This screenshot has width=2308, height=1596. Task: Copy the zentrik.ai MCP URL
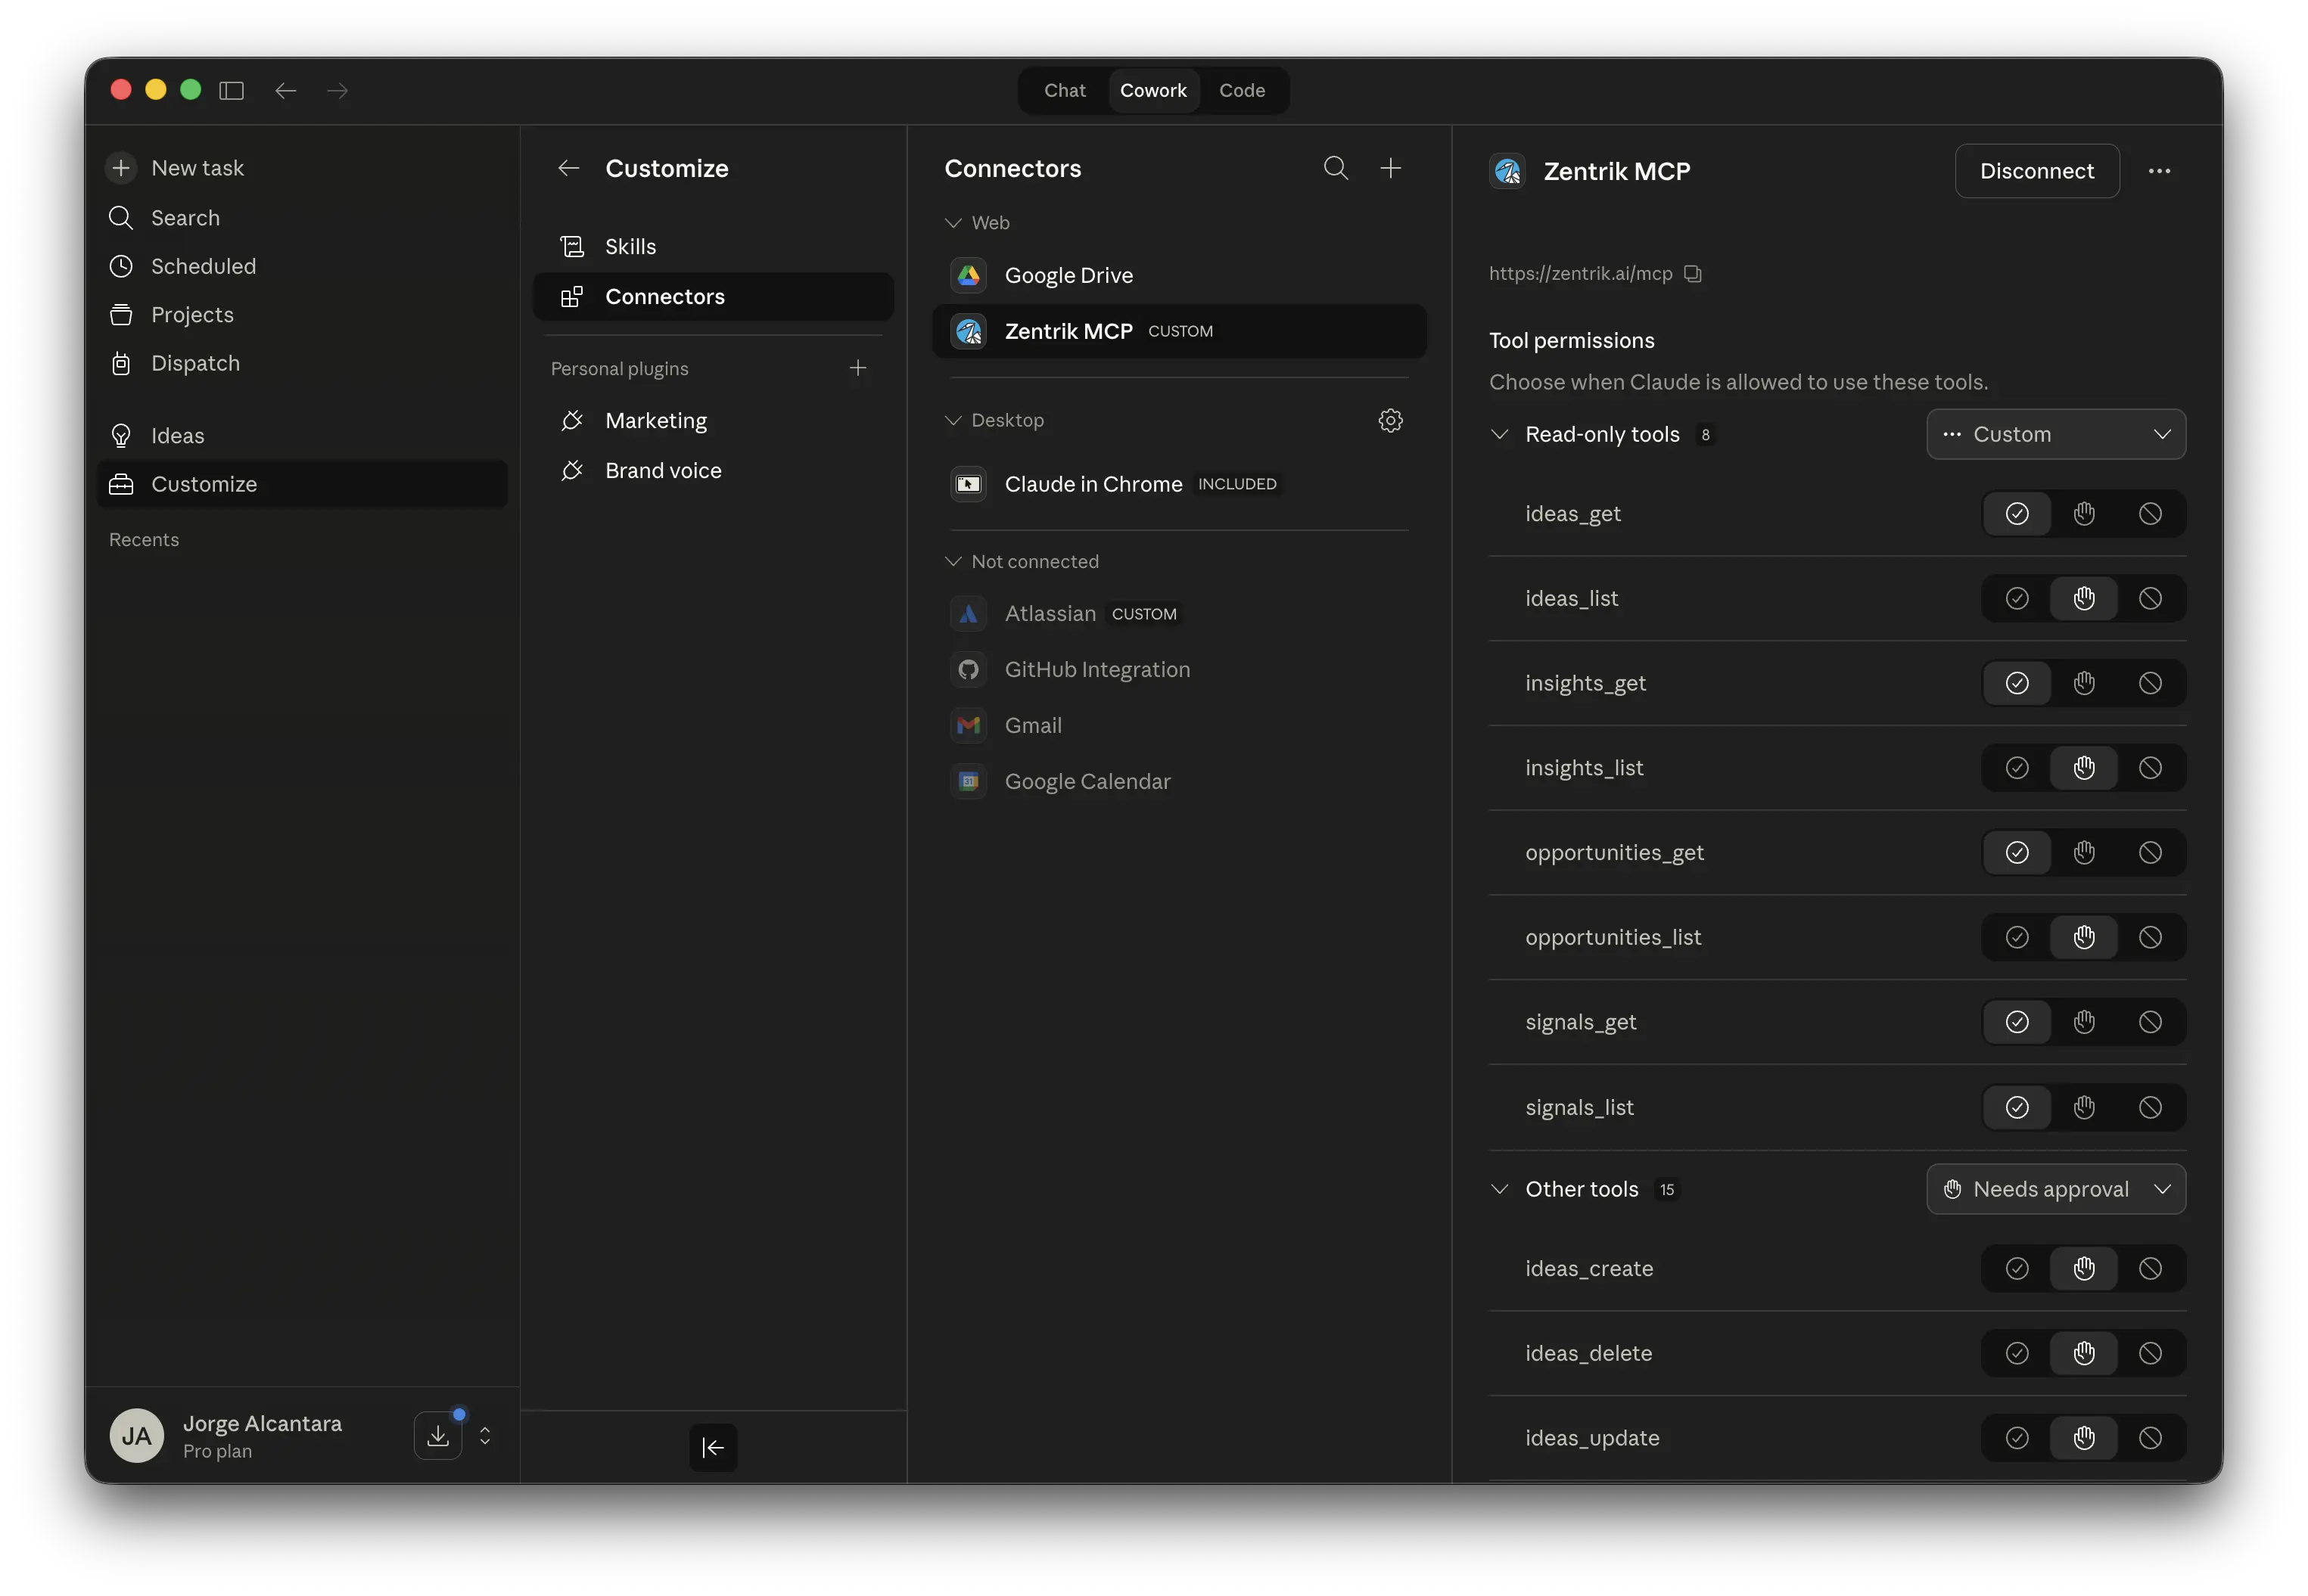(1693, 274)
